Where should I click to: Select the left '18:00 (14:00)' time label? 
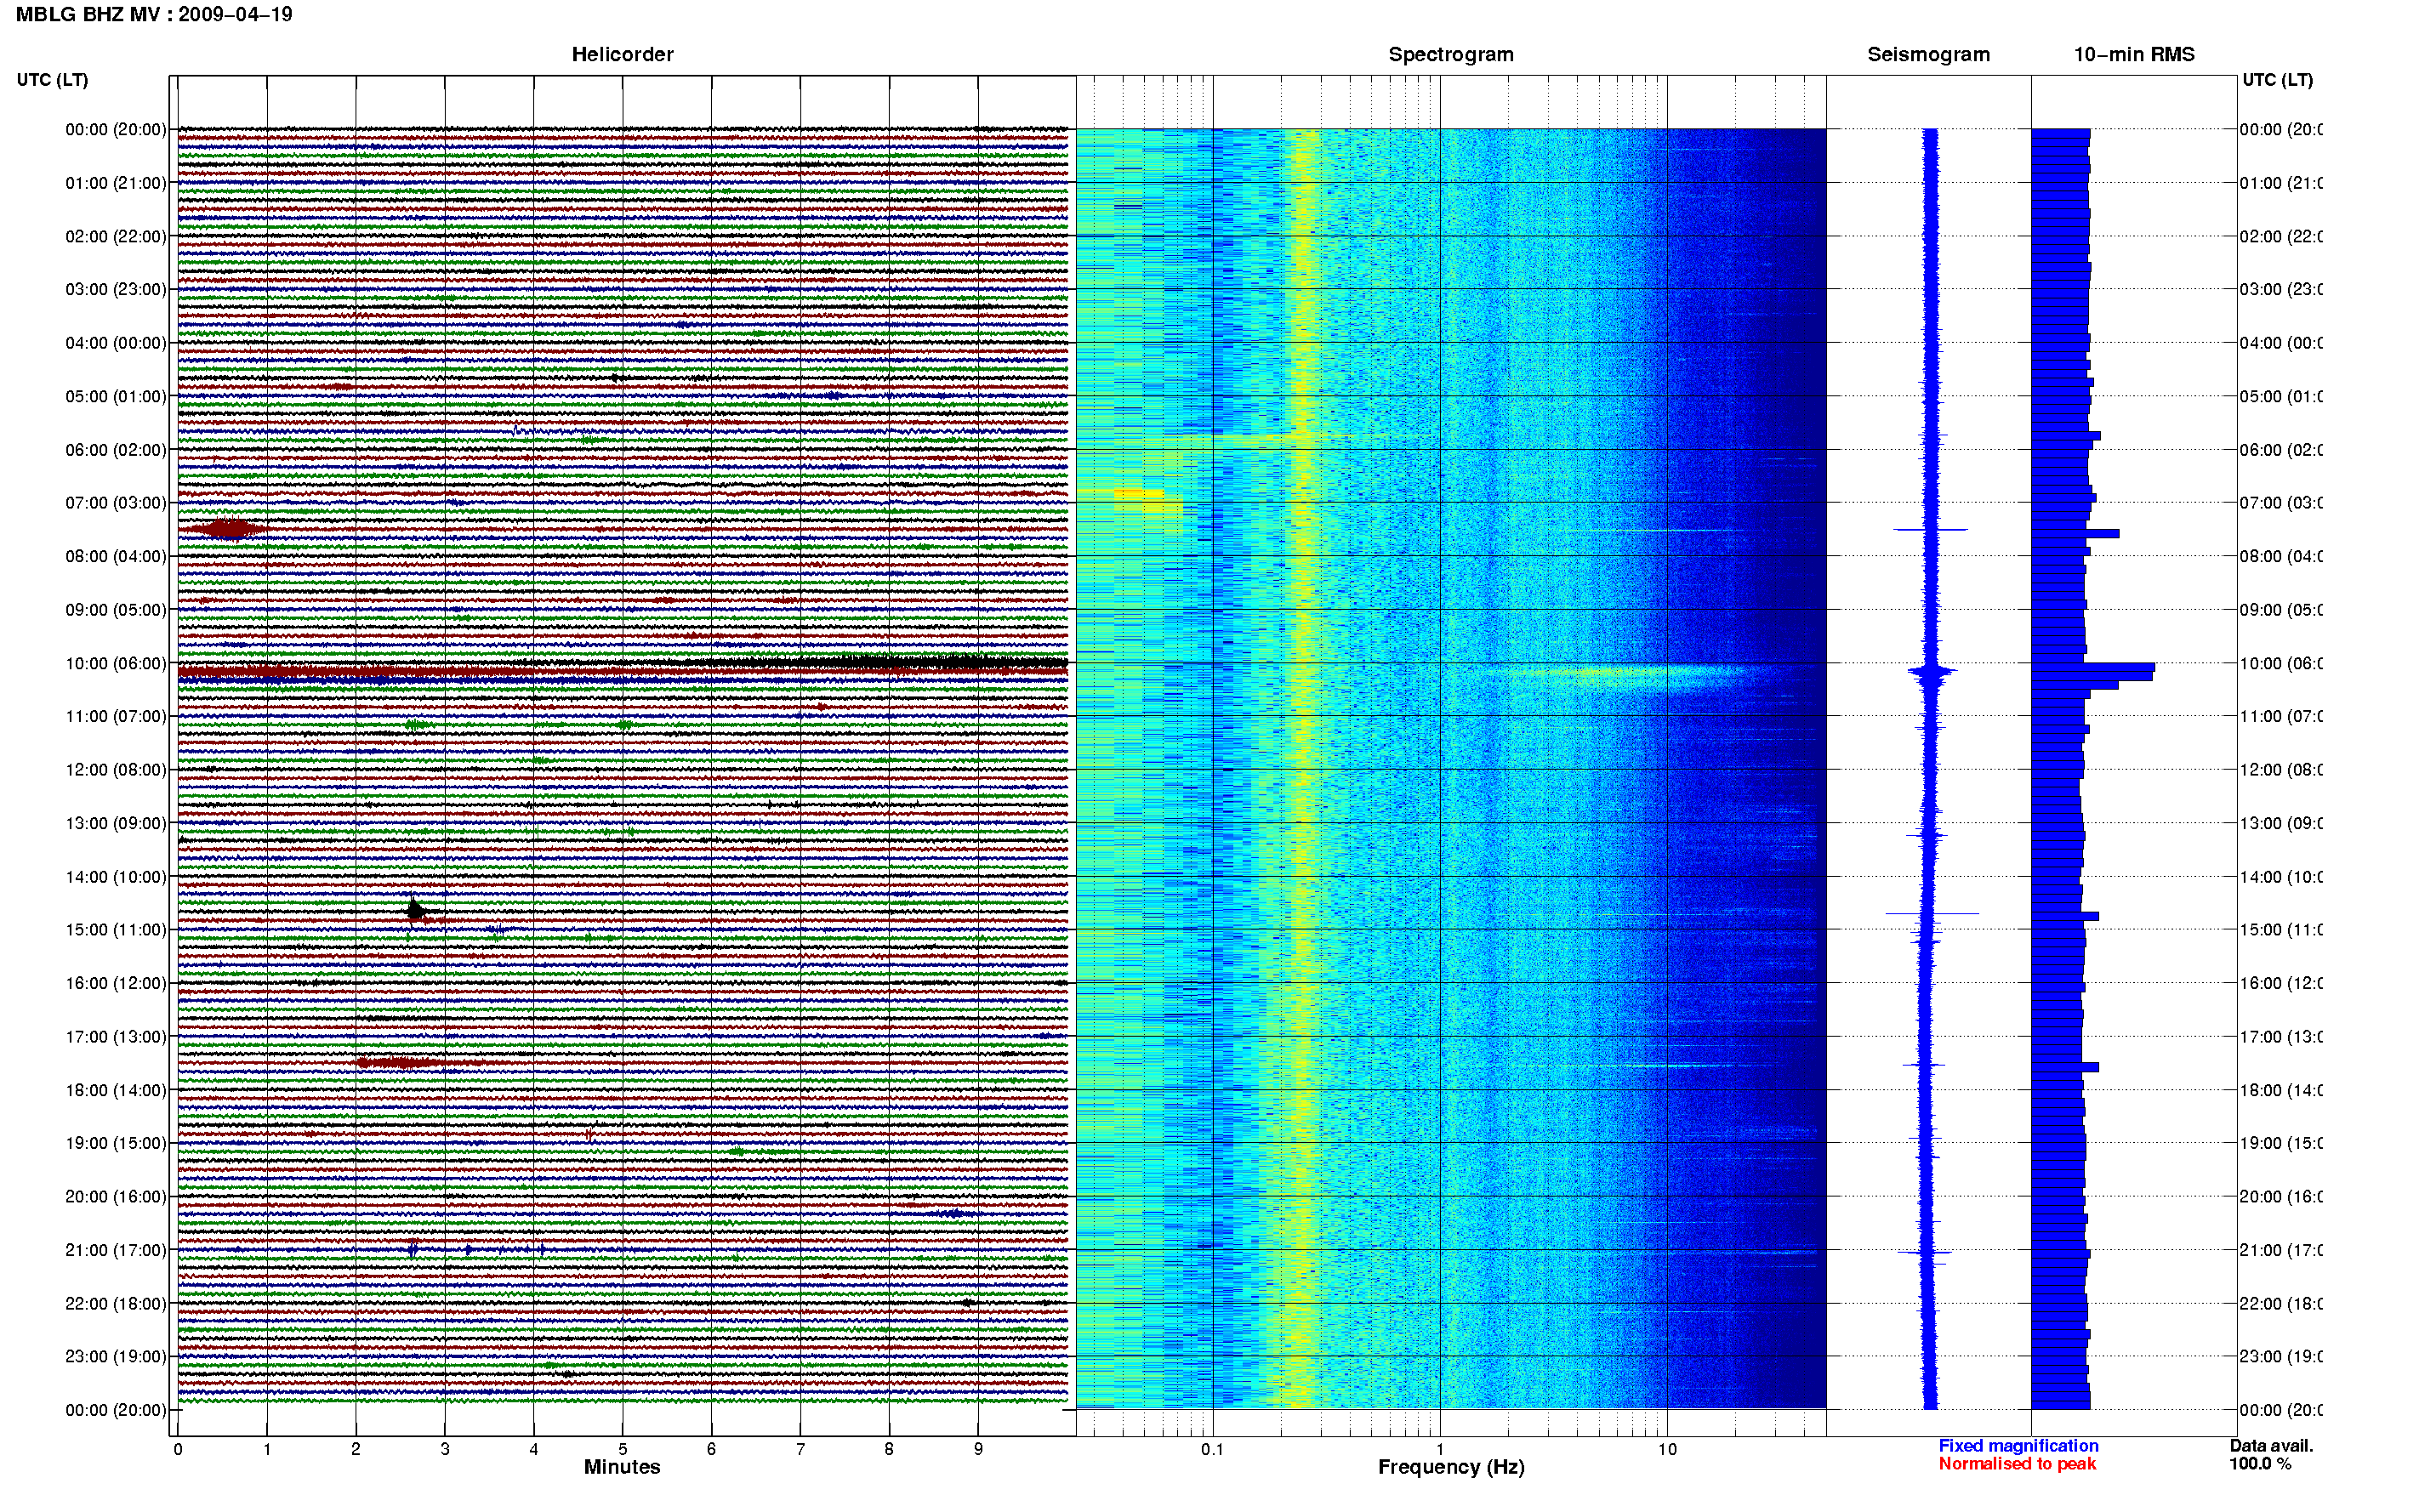pyautogui.click(x=116, y=1090)
